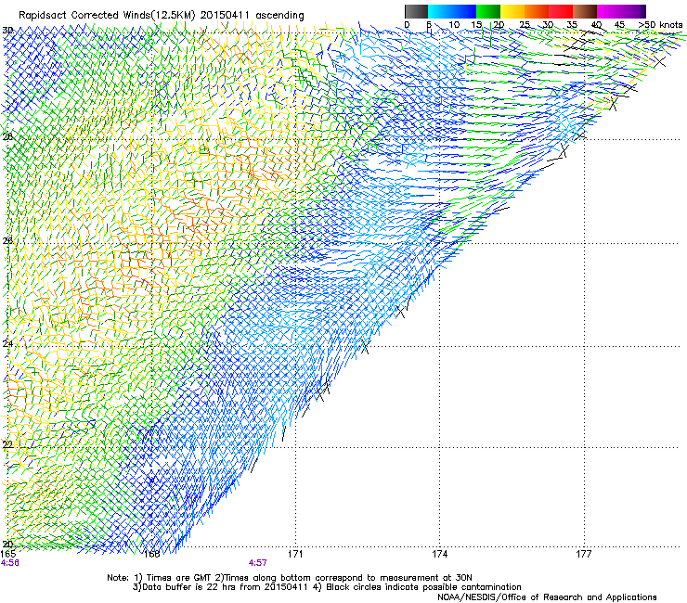
Task: Click the legend value '35'
Action: (572, 25)
